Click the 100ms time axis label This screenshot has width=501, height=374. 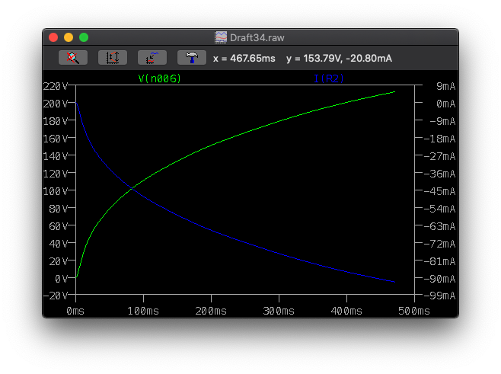point(143,311)
